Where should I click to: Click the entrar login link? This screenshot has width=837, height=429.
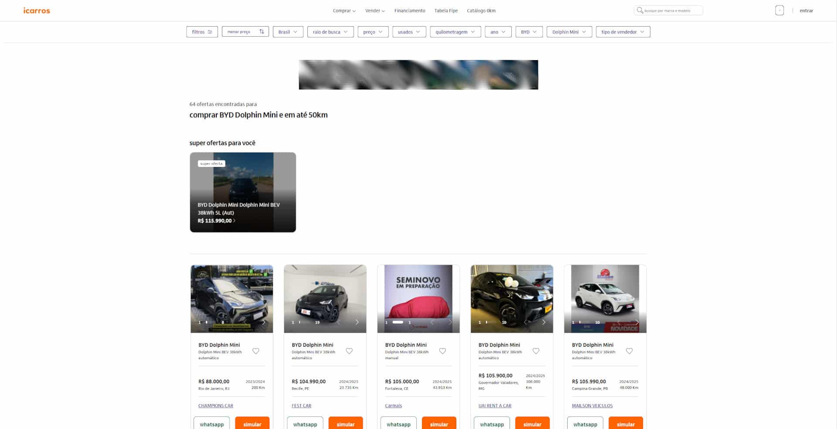(x=806, y=10)
